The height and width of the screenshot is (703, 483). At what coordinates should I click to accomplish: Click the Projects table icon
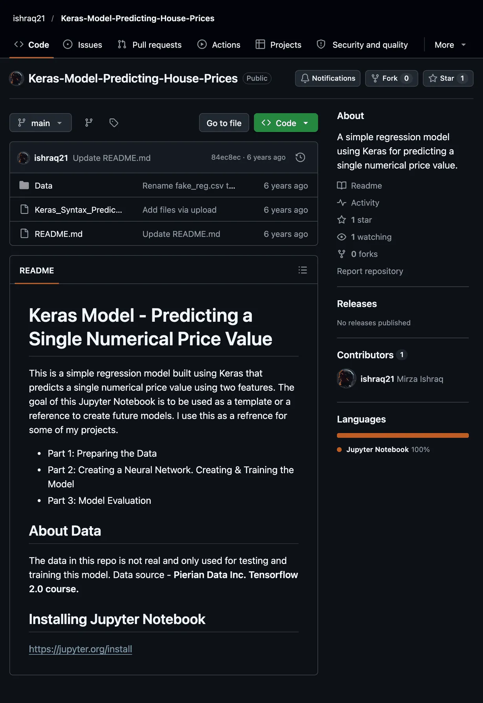(x=260, y=44)
